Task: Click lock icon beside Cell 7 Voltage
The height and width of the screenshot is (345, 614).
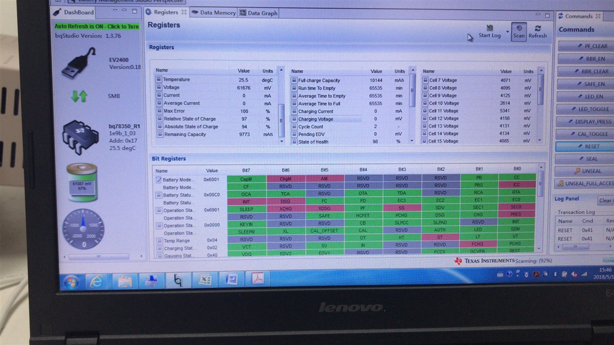Action: (x=425, y=80)
